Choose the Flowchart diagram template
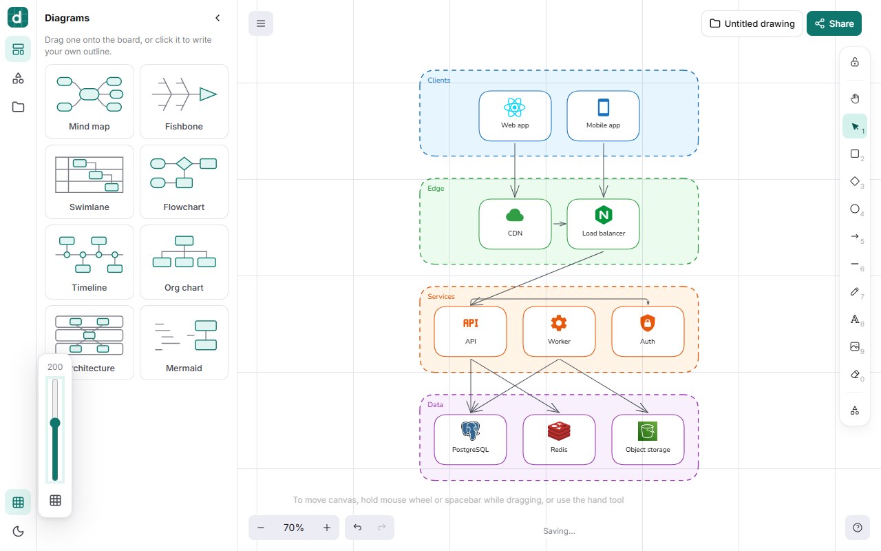Screen dimensions: 881x551 point(184,182)
